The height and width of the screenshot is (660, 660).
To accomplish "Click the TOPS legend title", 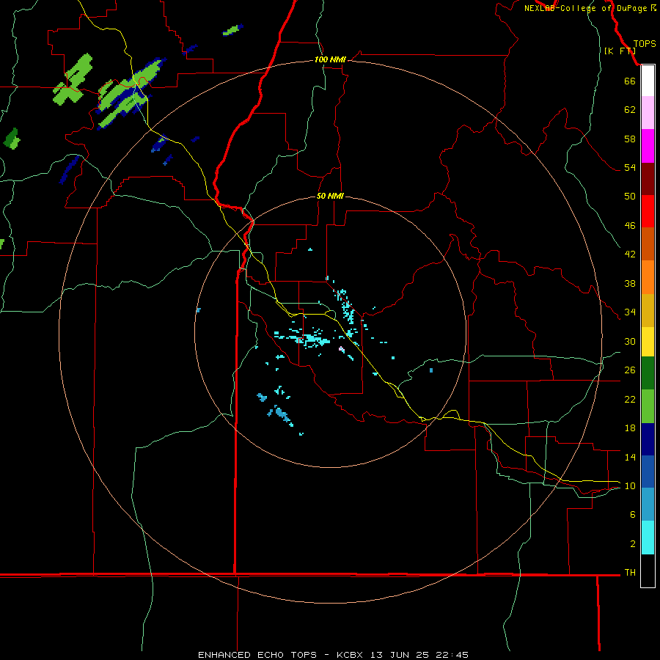I will [x=645, y=44].
